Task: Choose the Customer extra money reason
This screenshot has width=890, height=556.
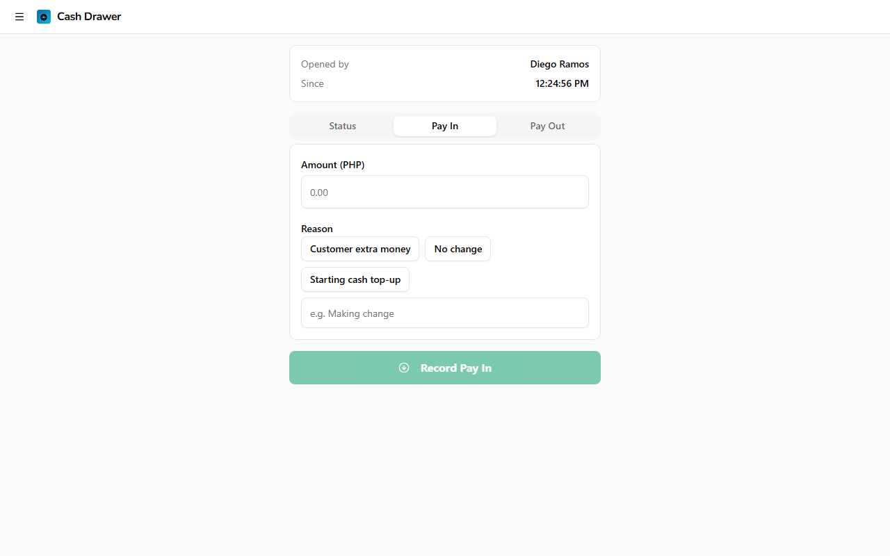Action: click(x=360, y=249)
